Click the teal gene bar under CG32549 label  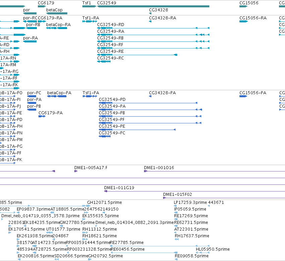coord(153,6)
